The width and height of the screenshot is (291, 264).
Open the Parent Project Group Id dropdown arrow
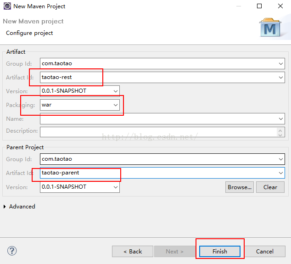click(281, 159)
